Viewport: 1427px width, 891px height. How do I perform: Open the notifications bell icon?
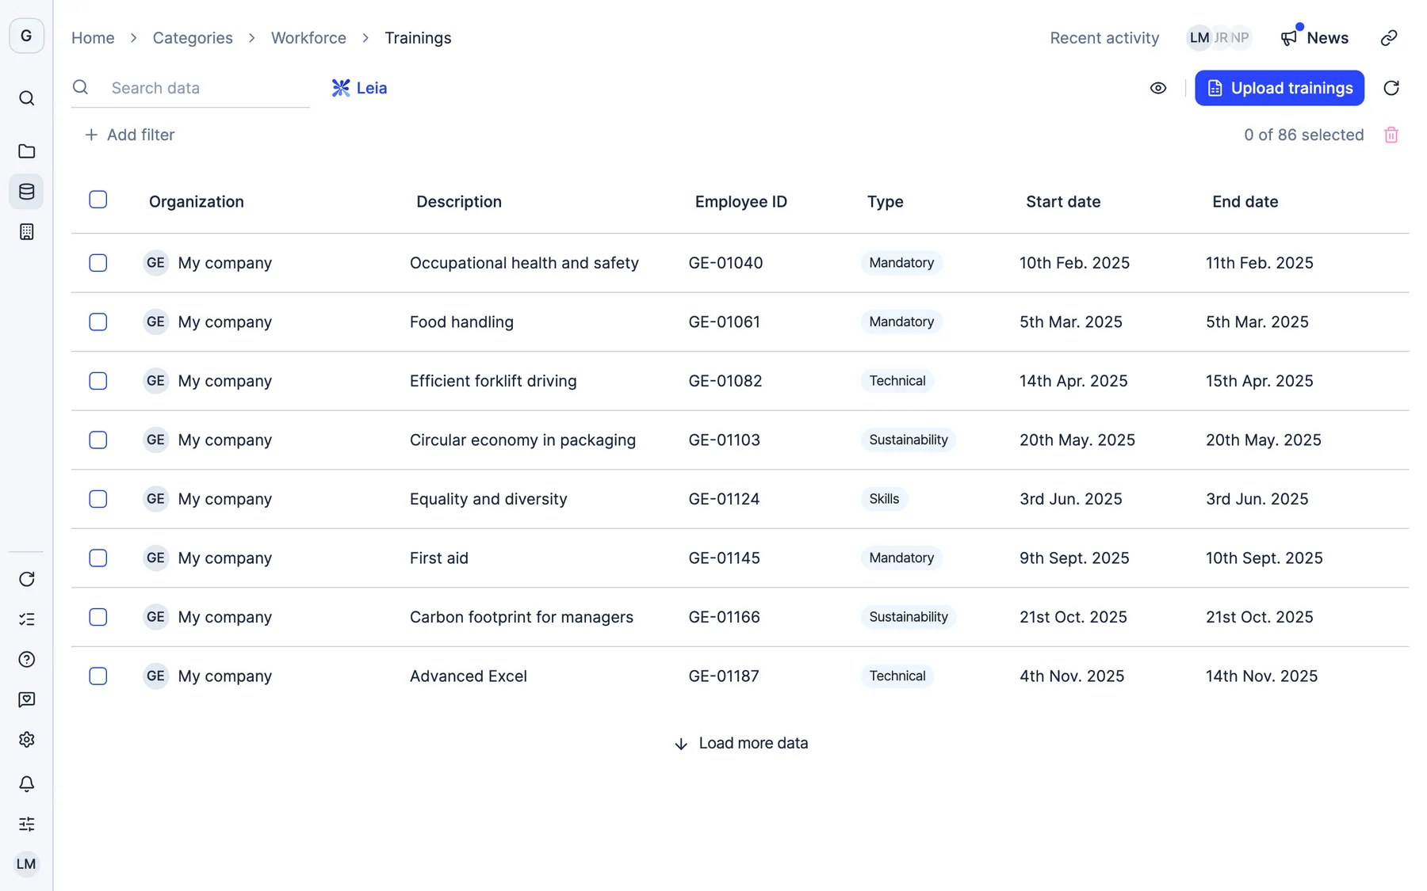click(x=26, y=784)
